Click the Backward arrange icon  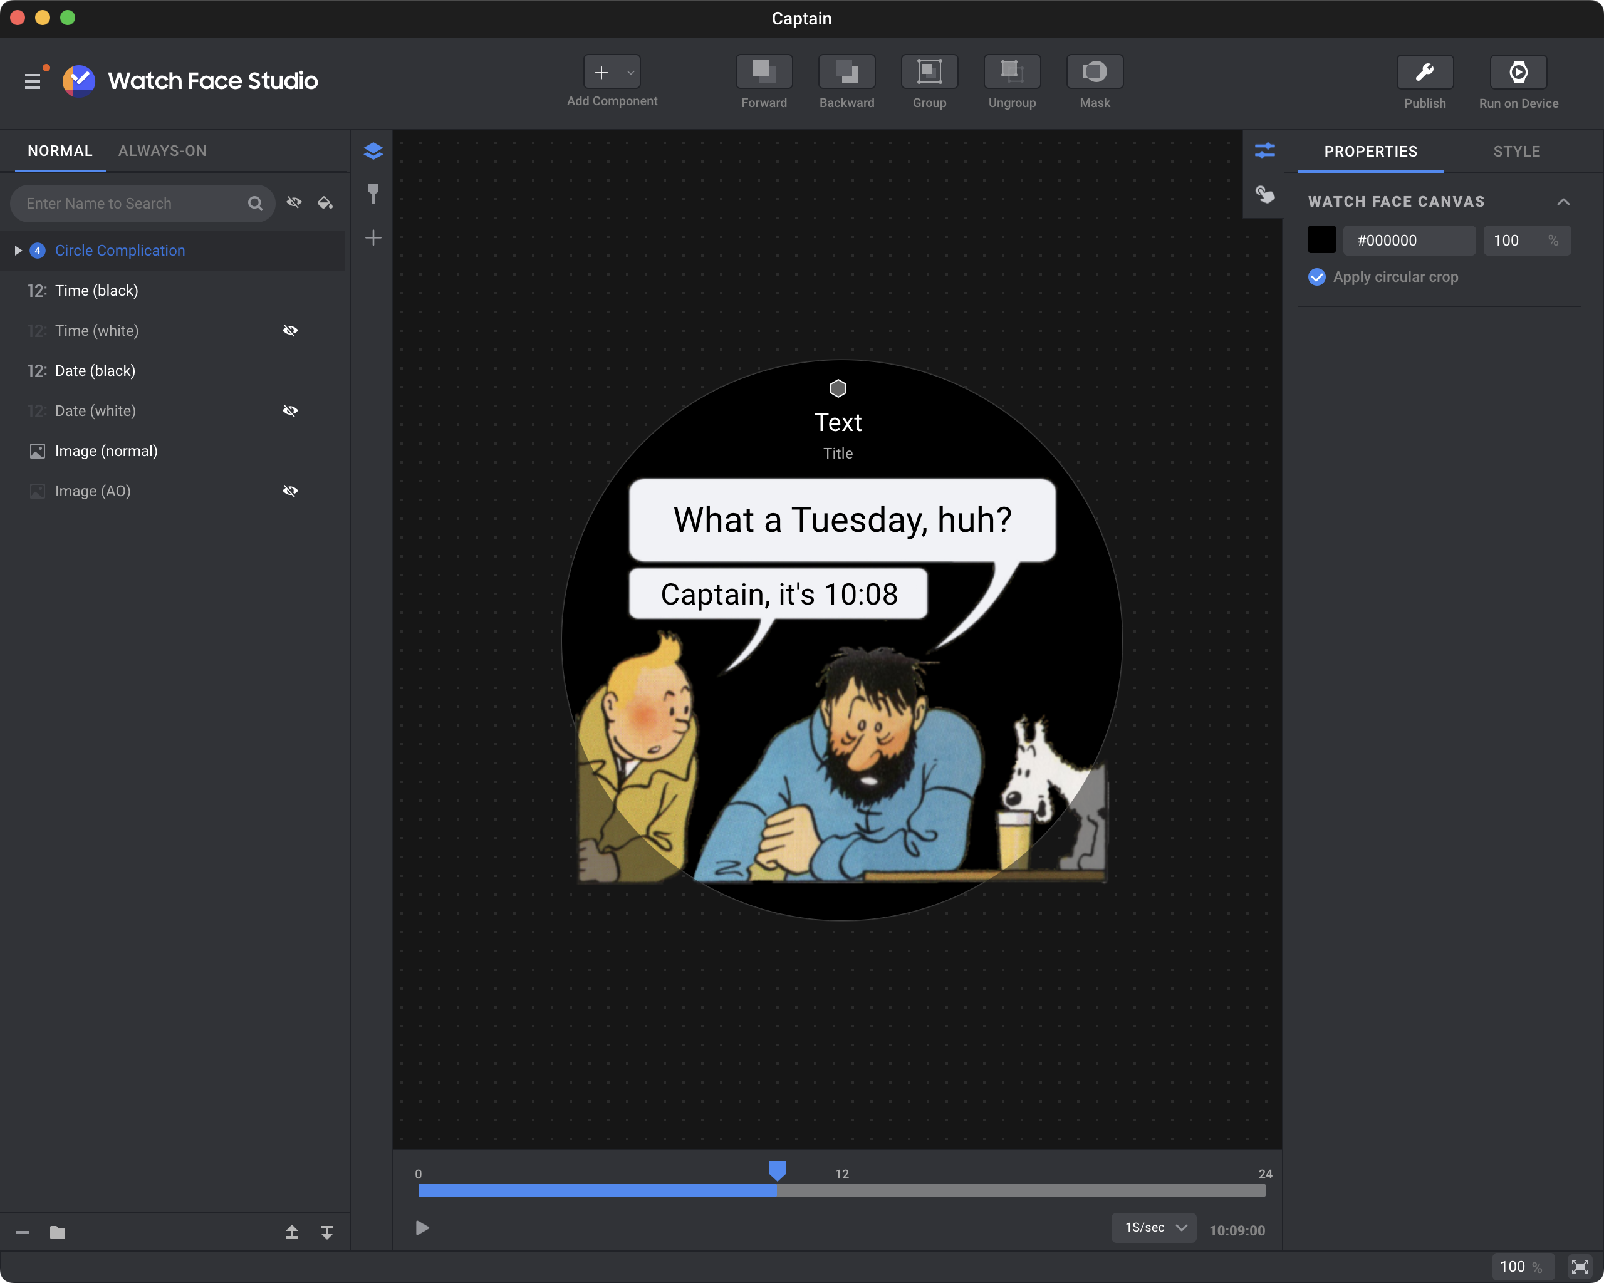click(x=846, y=72)
